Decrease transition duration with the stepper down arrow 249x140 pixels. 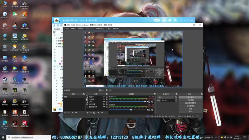(176, 101)
